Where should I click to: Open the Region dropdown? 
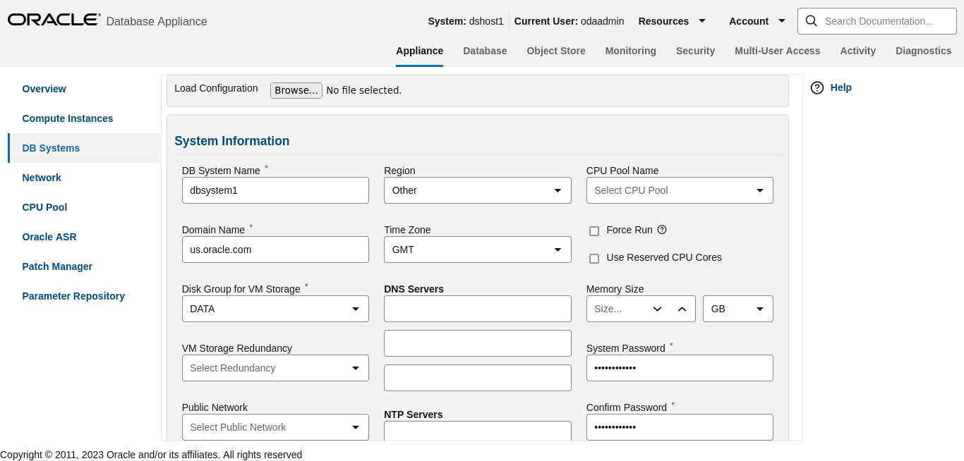coord(557,190)
